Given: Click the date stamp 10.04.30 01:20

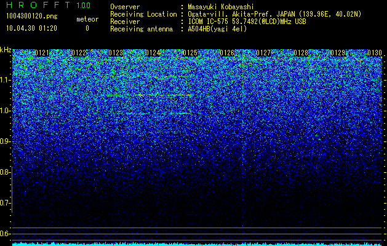Looking at the screenshot, I should [x=31, y=28].
